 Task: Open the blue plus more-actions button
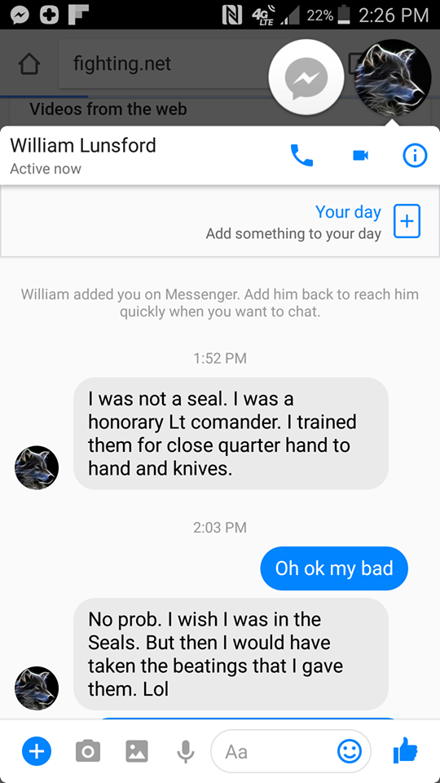[37, 751]
